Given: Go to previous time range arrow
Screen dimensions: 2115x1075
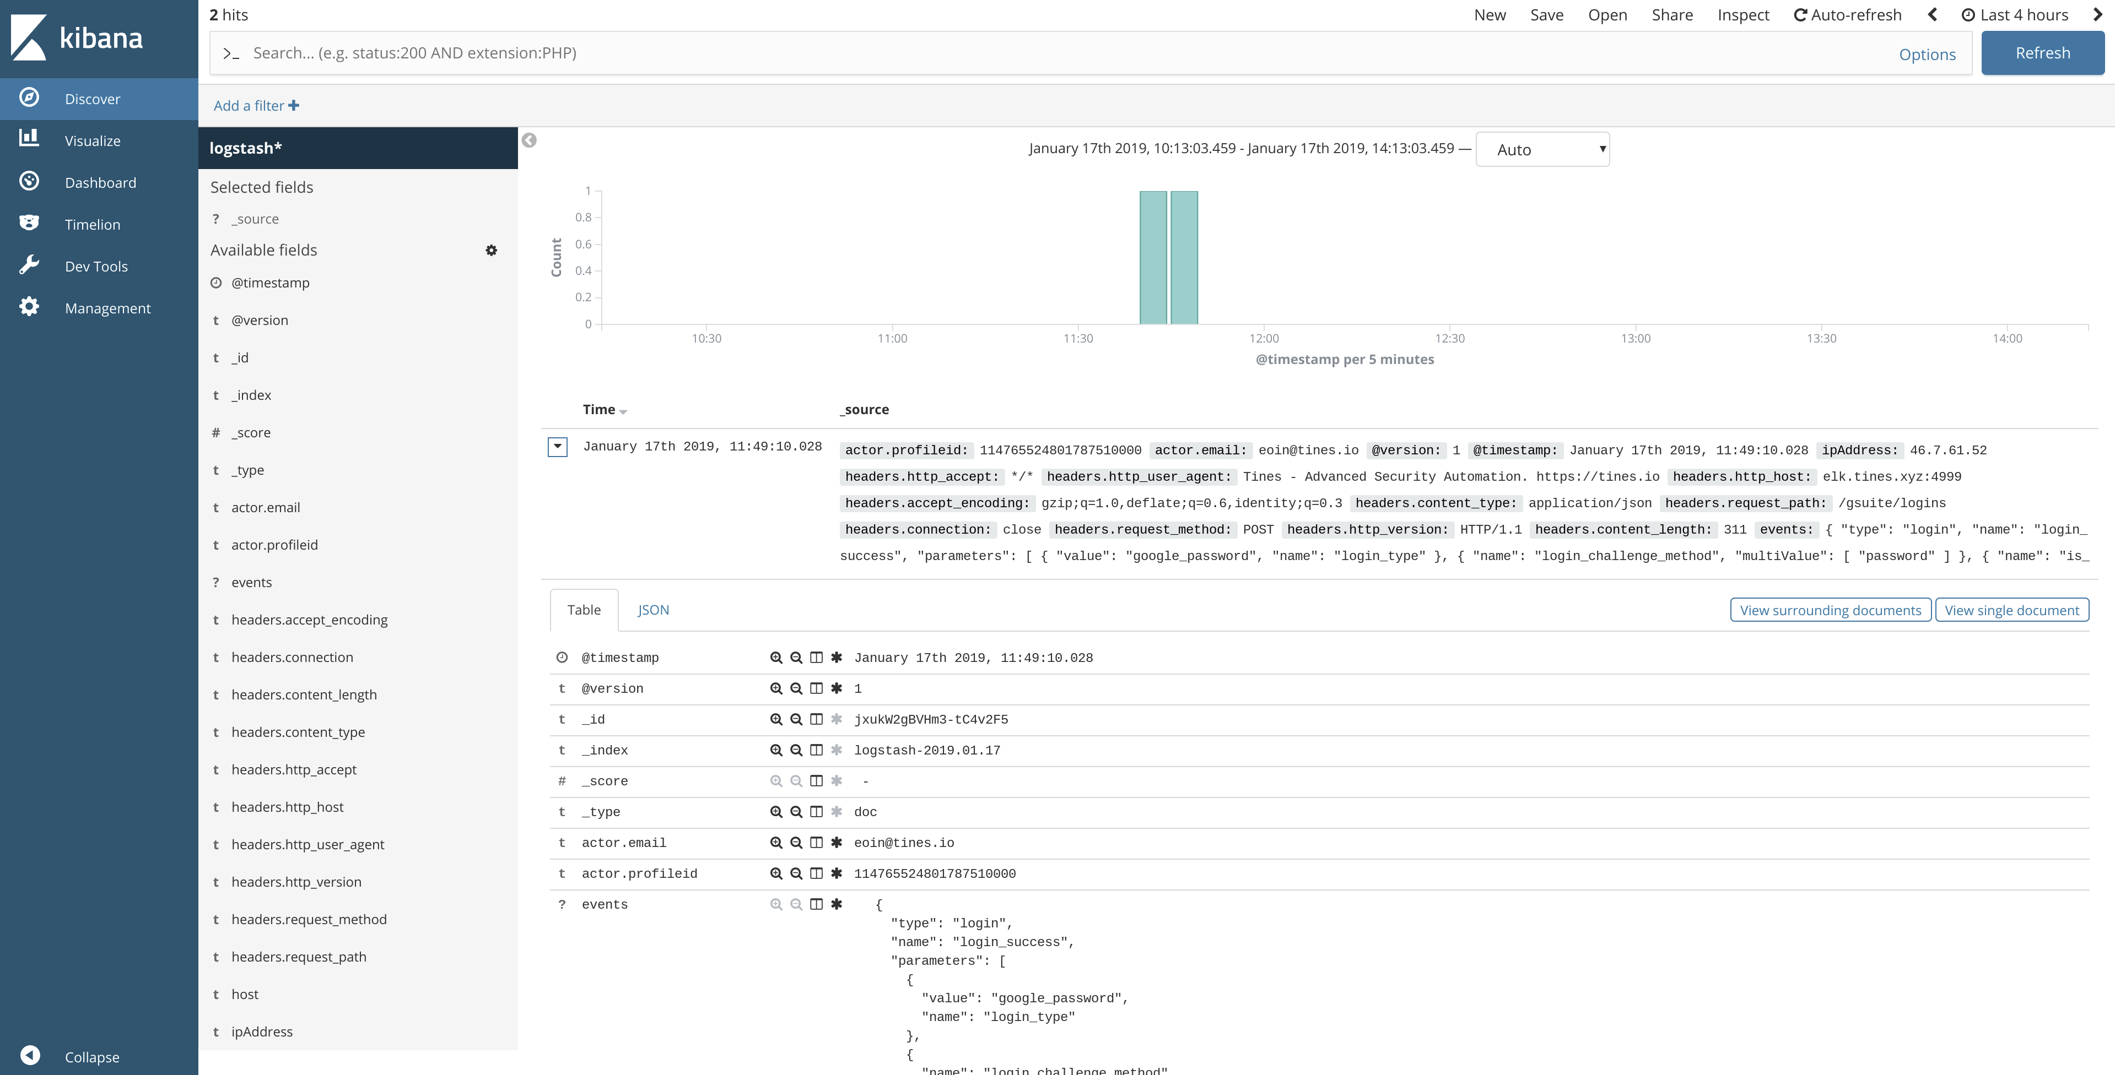Looking at the screenshot, I should click(1933, 15).
